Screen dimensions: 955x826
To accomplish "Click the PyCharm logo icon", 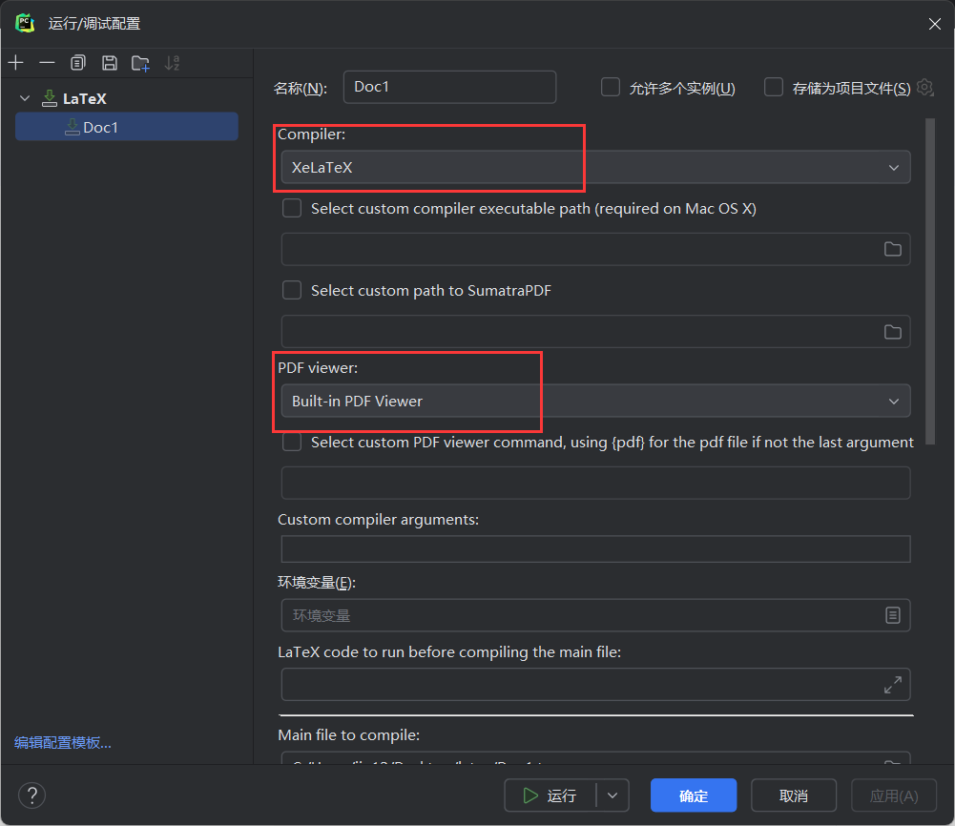I will 25,23.
